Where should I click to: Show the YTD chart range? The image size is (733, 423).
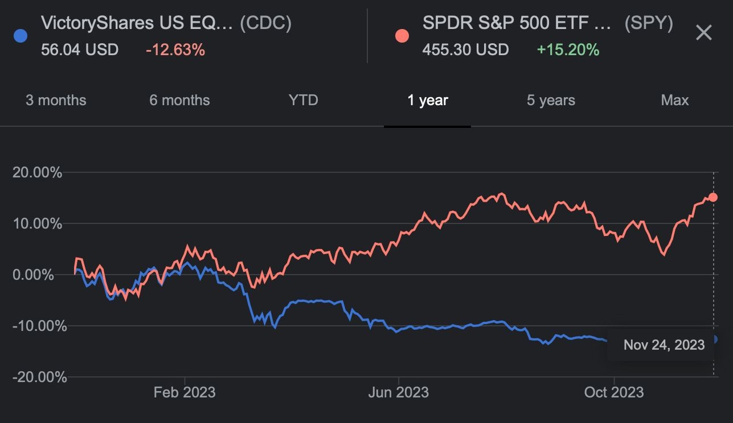[x=303, y=101]
